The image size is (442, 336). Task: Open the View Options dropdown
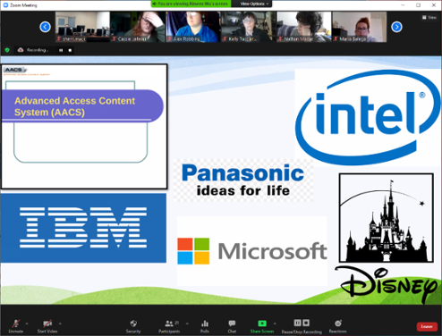click(254, 4)
